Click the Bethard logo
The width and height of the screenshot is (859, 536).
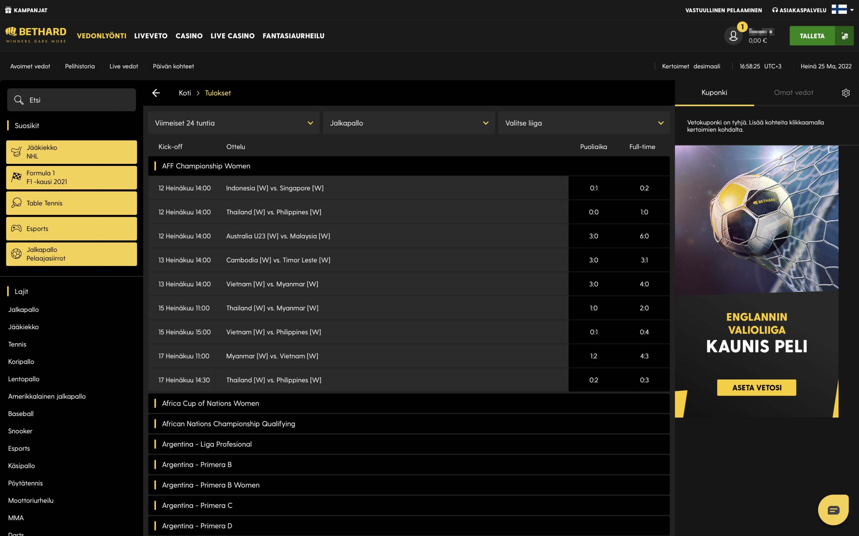pyautogui.click(x=36, y=35)
